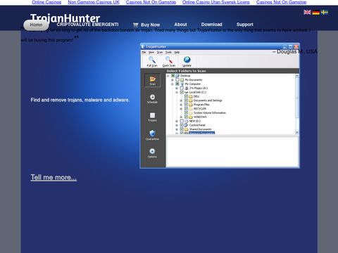
Task: Toggle the Desktop checkbox
Action: [x=173, y=76]
